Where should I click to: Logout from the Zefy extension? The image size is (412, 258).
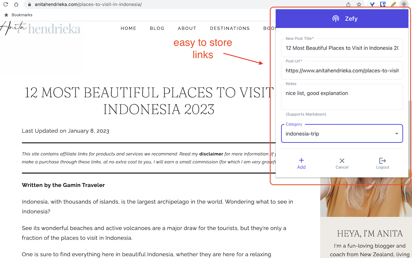pos(382,163)
